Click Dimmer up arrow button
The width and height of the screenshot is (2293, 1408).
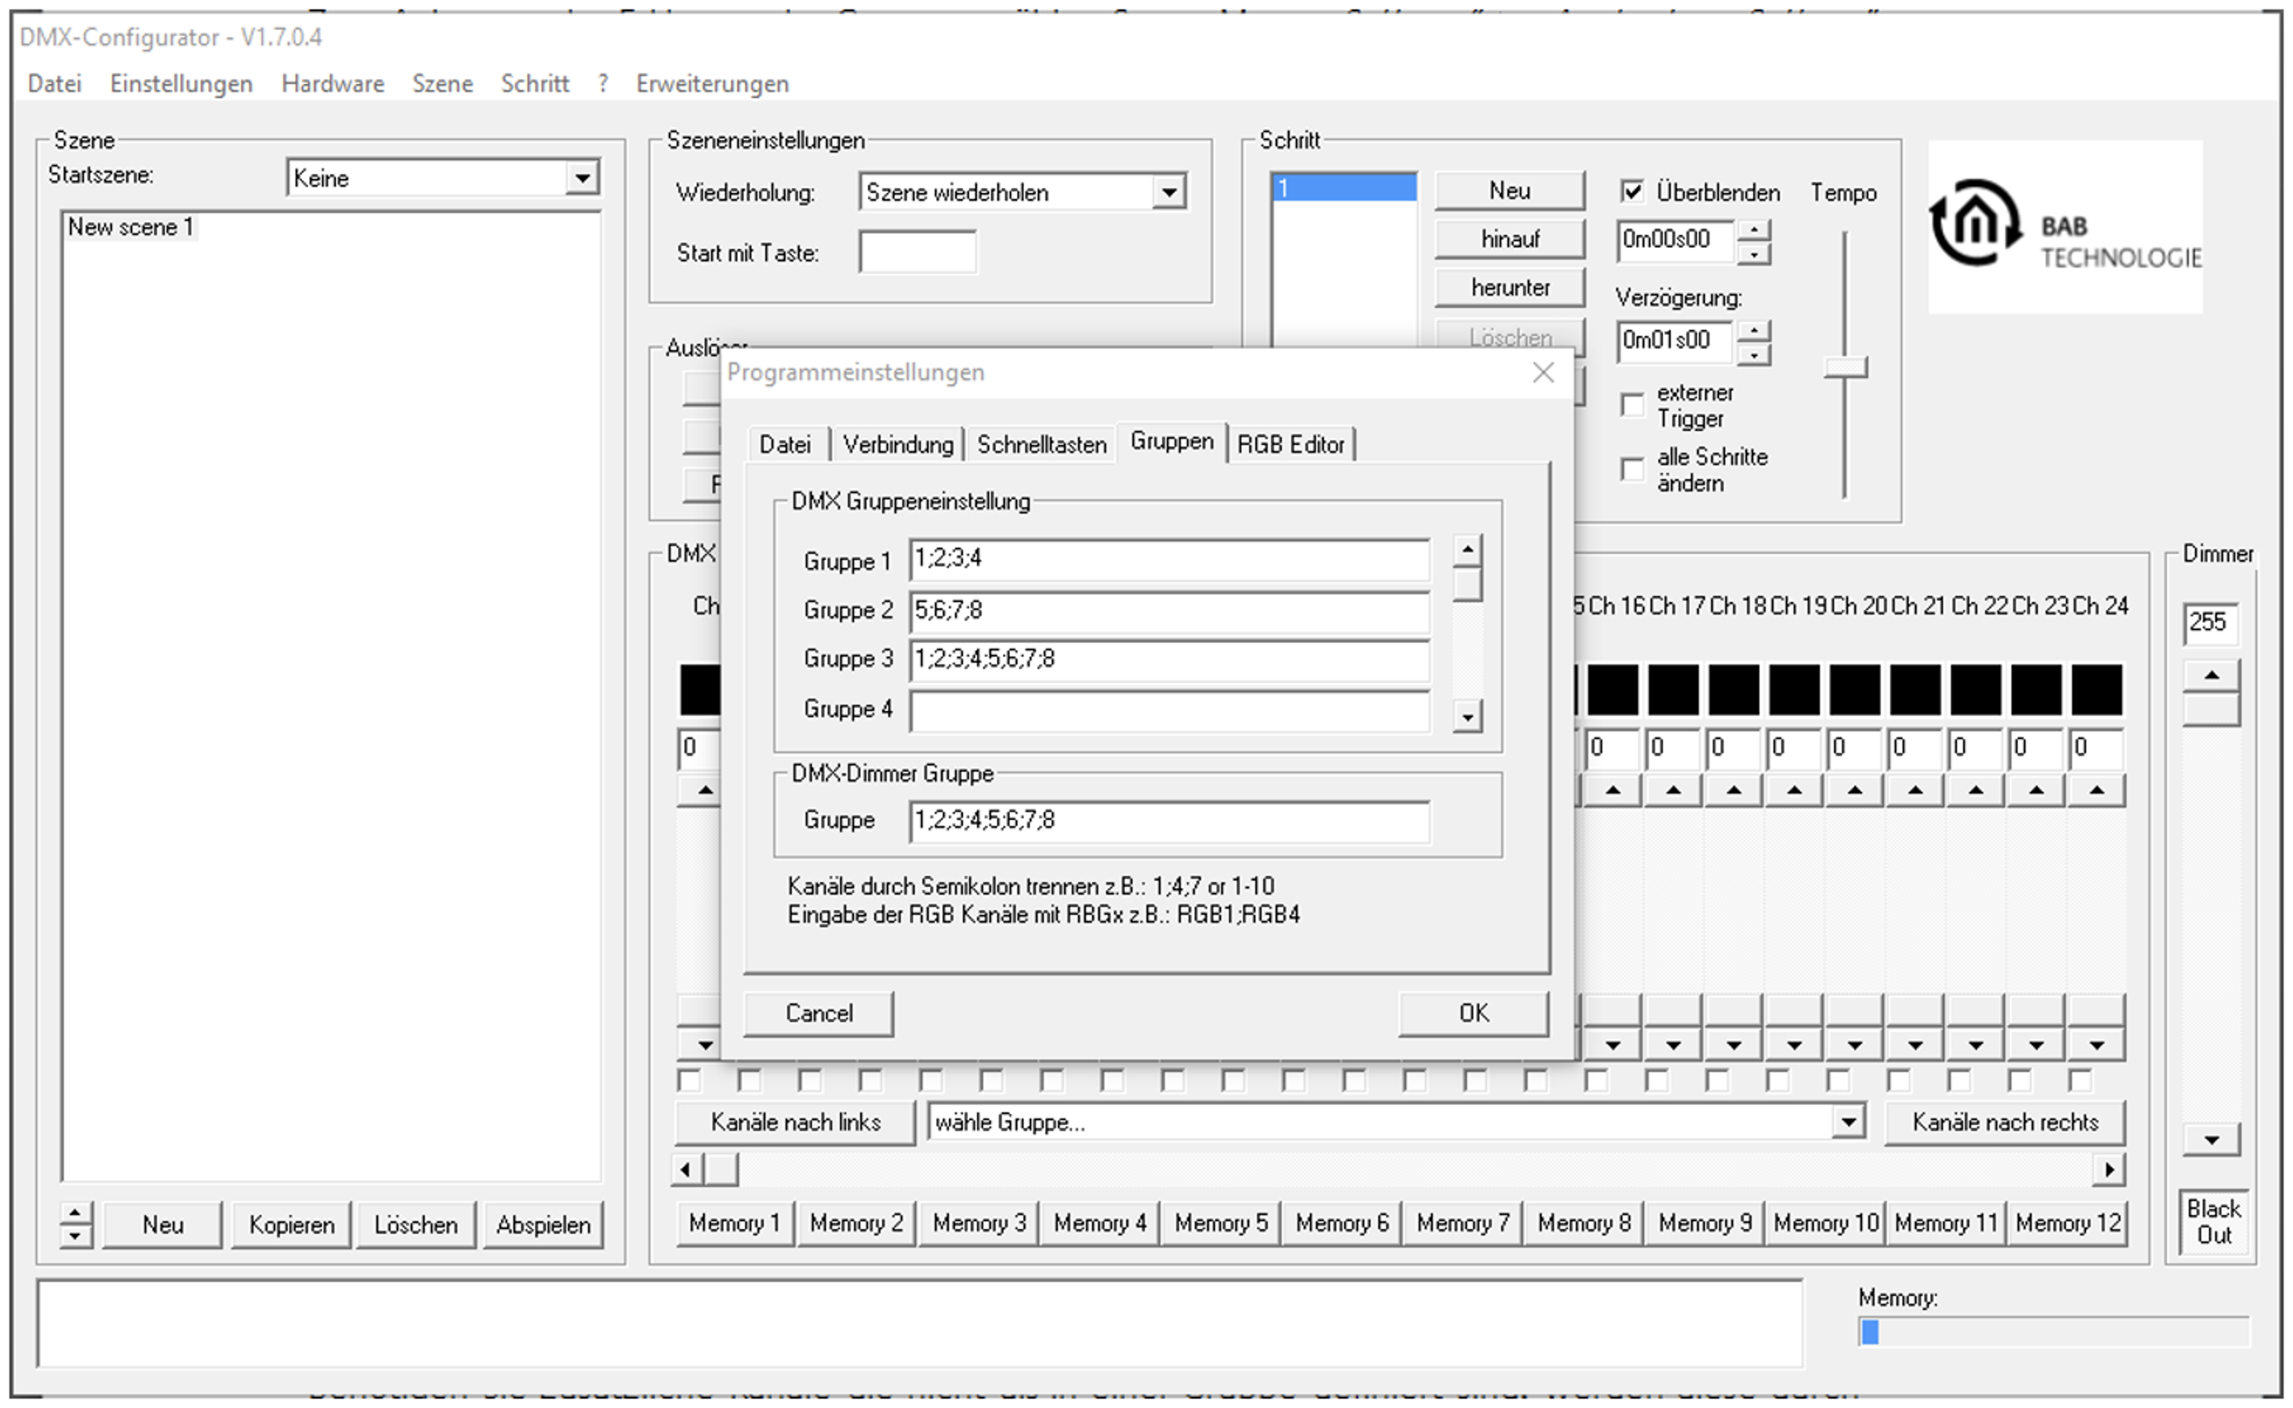point(2211,674)
